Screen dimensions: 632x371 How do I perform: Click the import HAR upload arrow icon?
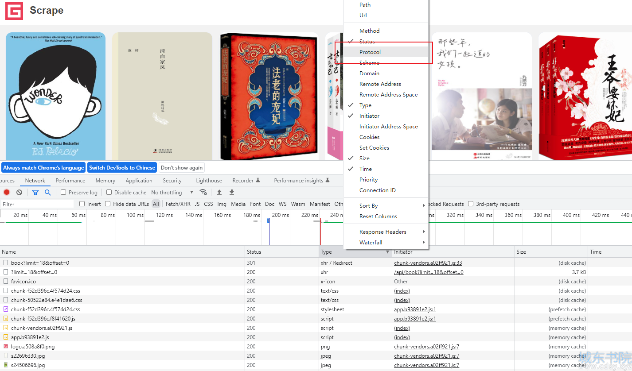click(219, 192)
